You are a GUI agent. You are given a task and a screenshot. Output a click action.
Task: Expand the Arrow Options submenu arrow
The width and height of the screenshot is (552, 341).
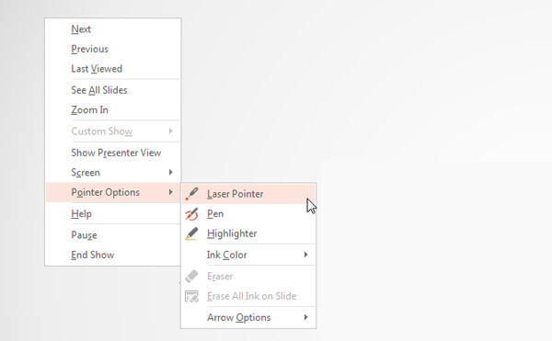306,317
